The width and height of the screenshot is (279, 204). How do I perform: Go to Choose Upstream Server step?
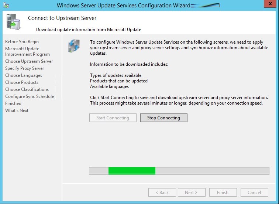(x=29, y=61)
